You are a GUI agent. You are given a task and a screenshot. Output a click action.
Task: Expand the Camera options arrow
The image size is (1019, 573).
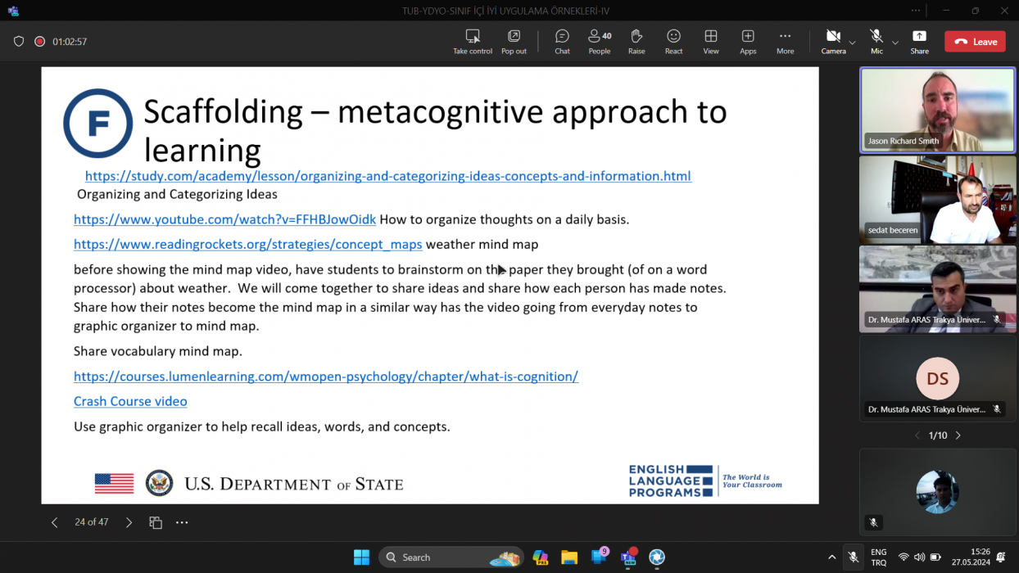click(852, 42)
